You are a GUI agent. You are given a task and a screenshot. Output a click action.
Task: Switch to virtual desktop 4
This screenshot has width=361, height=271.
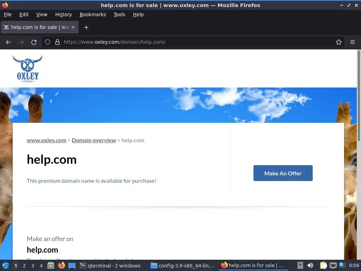coord(41,266)
